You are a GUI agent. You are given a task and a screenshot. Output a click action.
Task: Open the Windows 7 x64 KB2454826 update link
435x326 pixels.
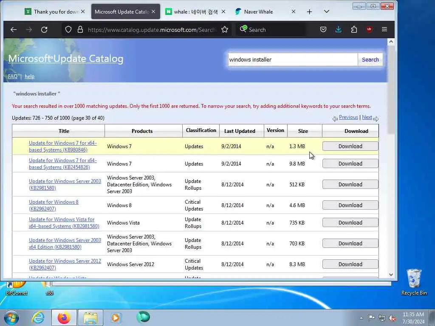point(63,164)
